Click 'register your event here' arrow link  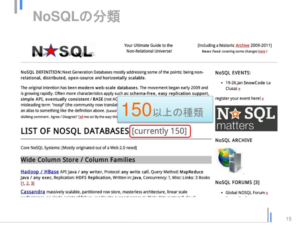pos(263,99)
